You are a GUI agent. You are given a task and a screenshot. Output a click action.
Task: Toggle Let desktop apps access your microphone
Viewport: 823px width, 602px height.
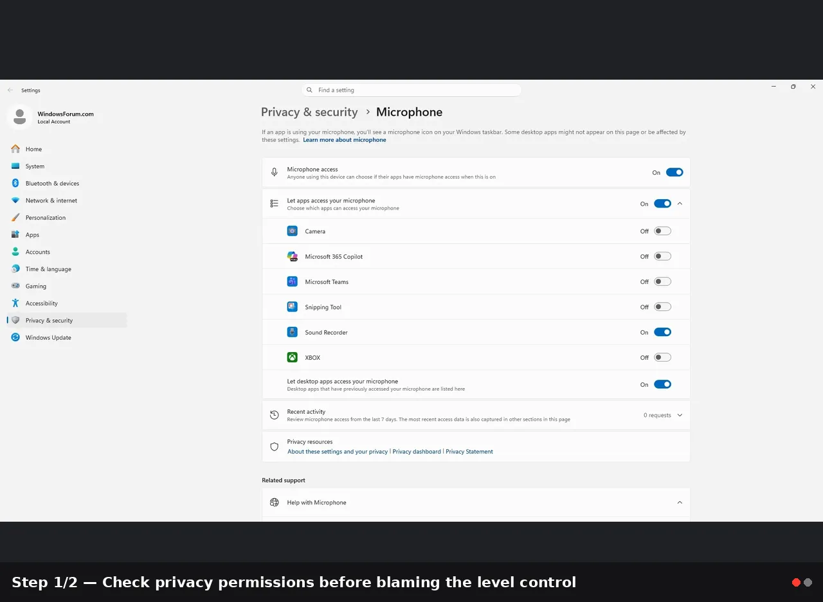click(662, 384)
